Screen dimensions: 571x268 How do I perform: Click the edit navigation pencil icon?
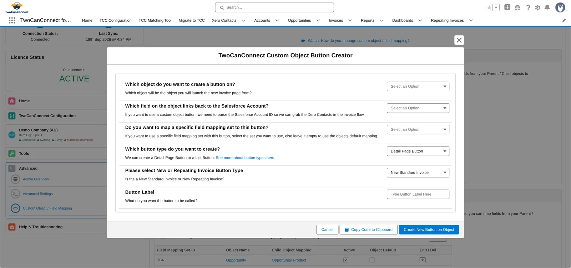point(564,20)
